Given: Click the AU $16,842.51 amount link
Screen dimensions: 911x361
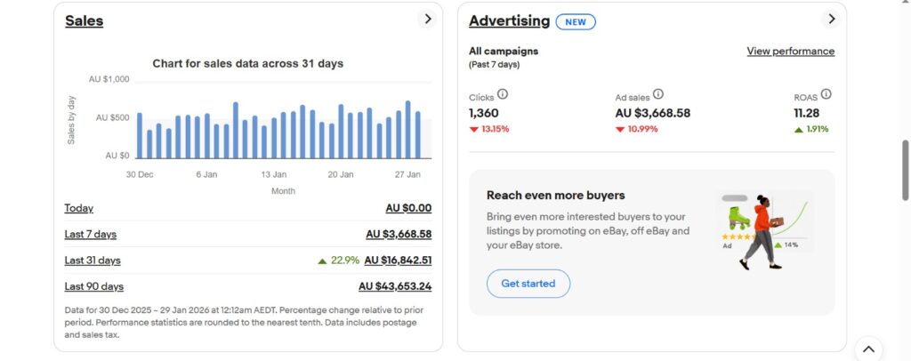Looking at the screenshot, I should tap(398, 261).
